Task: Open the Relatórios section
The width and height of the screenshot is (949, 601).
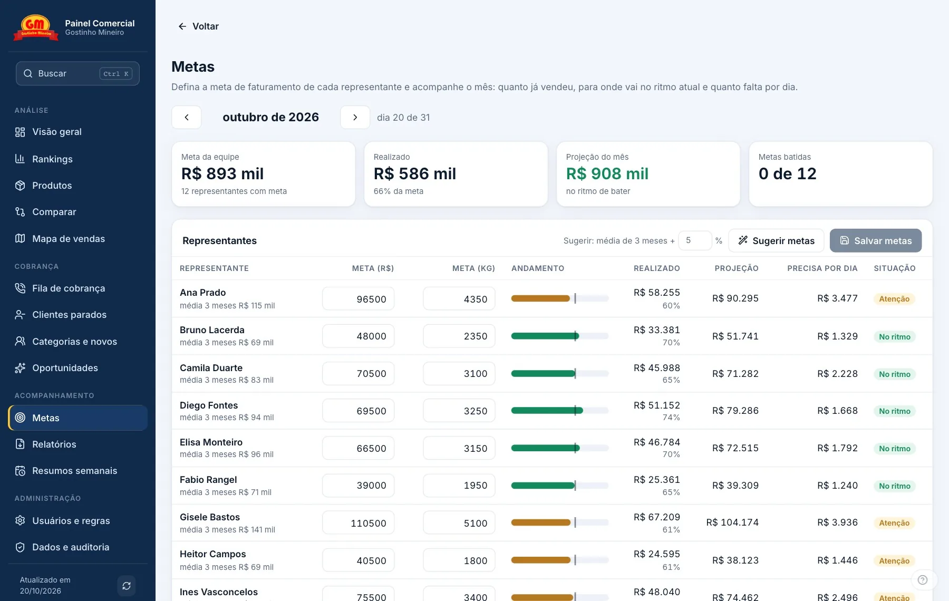Action: (x=78, y=444)
